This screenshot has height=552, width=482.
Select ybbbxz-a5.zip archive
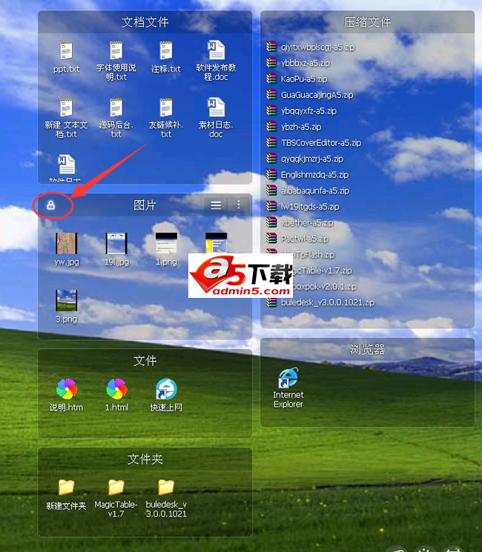[298, 63]
